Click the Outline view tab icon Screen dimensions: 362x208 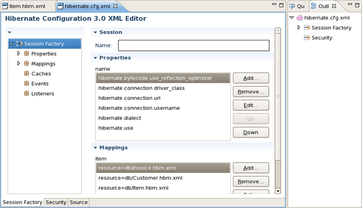click(x=314, y=6)
